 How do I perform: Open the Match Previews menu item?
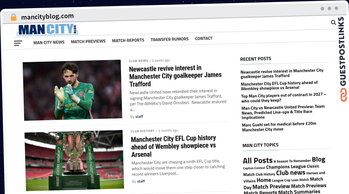click(88, 41)
